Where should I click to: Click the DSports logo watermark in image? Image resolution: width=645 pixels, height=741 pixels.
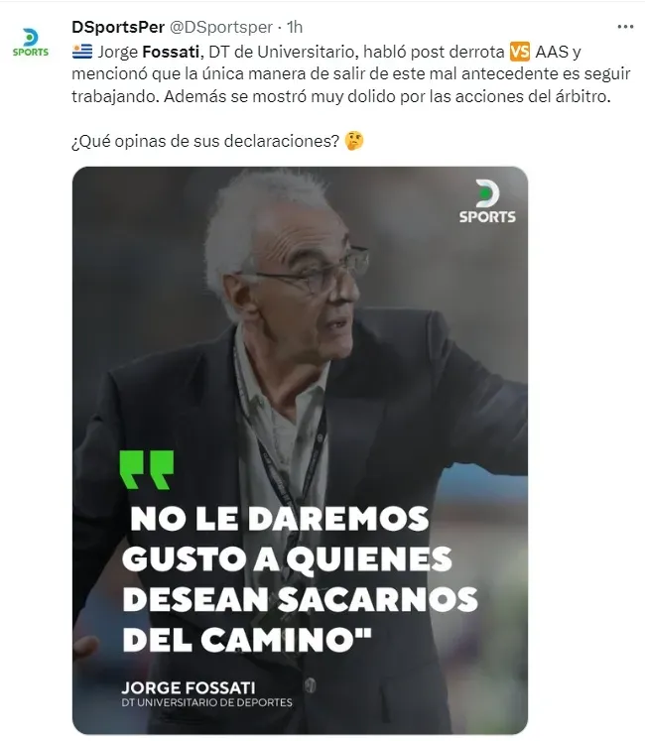[487, 201]
